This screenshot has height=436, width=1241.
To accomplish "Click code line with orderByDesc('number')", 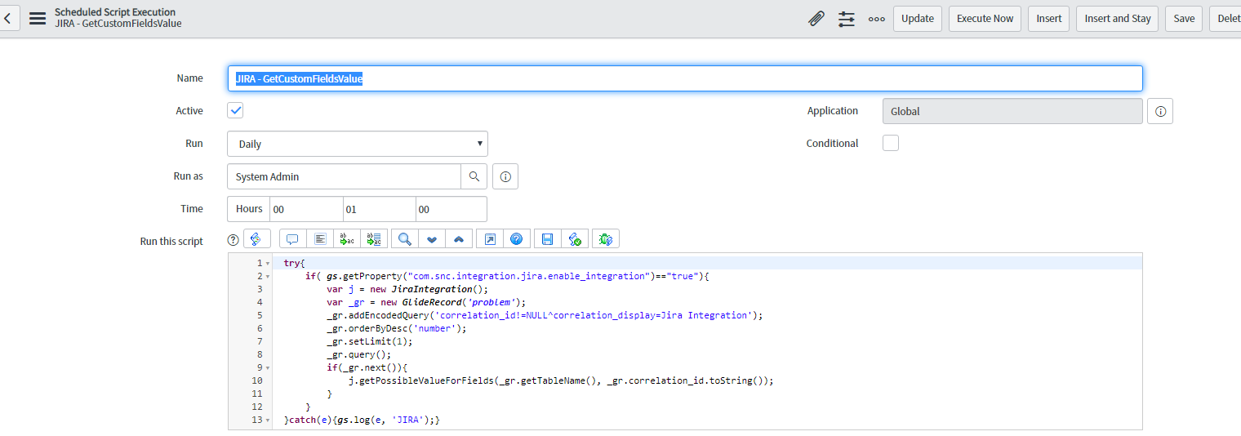I will pos(396,328).
